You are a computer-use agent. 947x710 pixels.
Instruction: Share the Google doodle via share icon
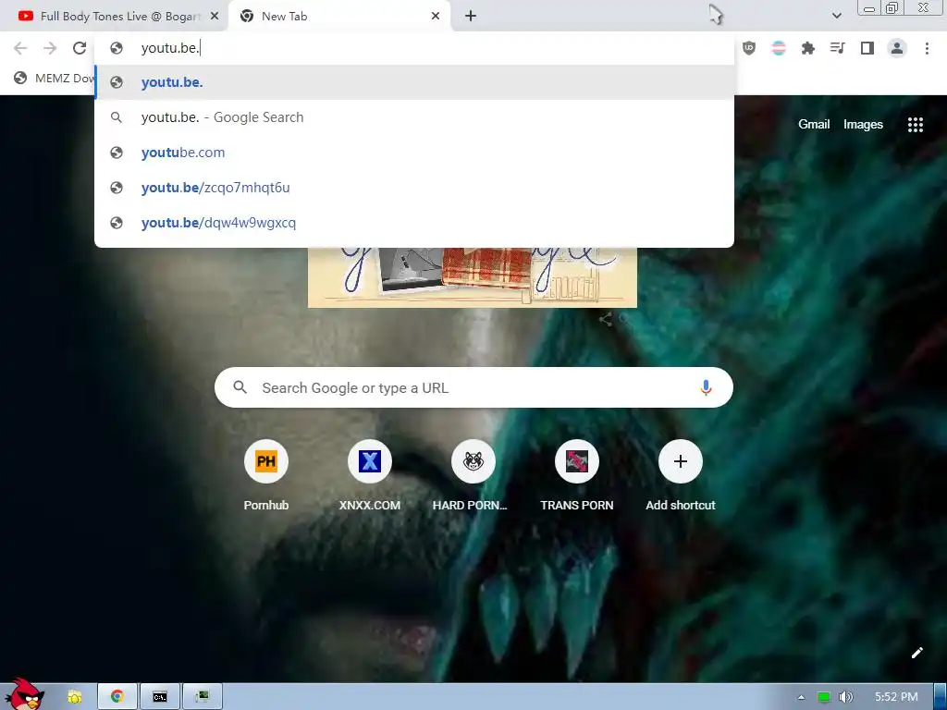(605, 319)
